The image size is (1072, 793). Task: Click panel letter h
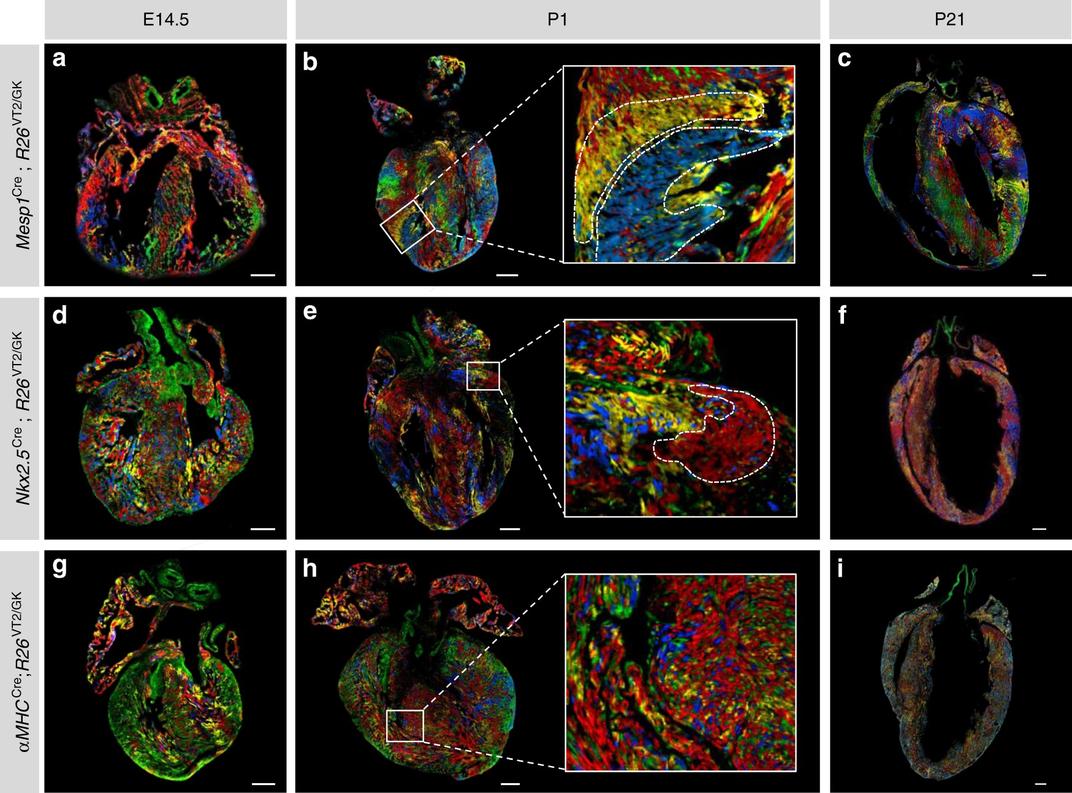(310, 568)
